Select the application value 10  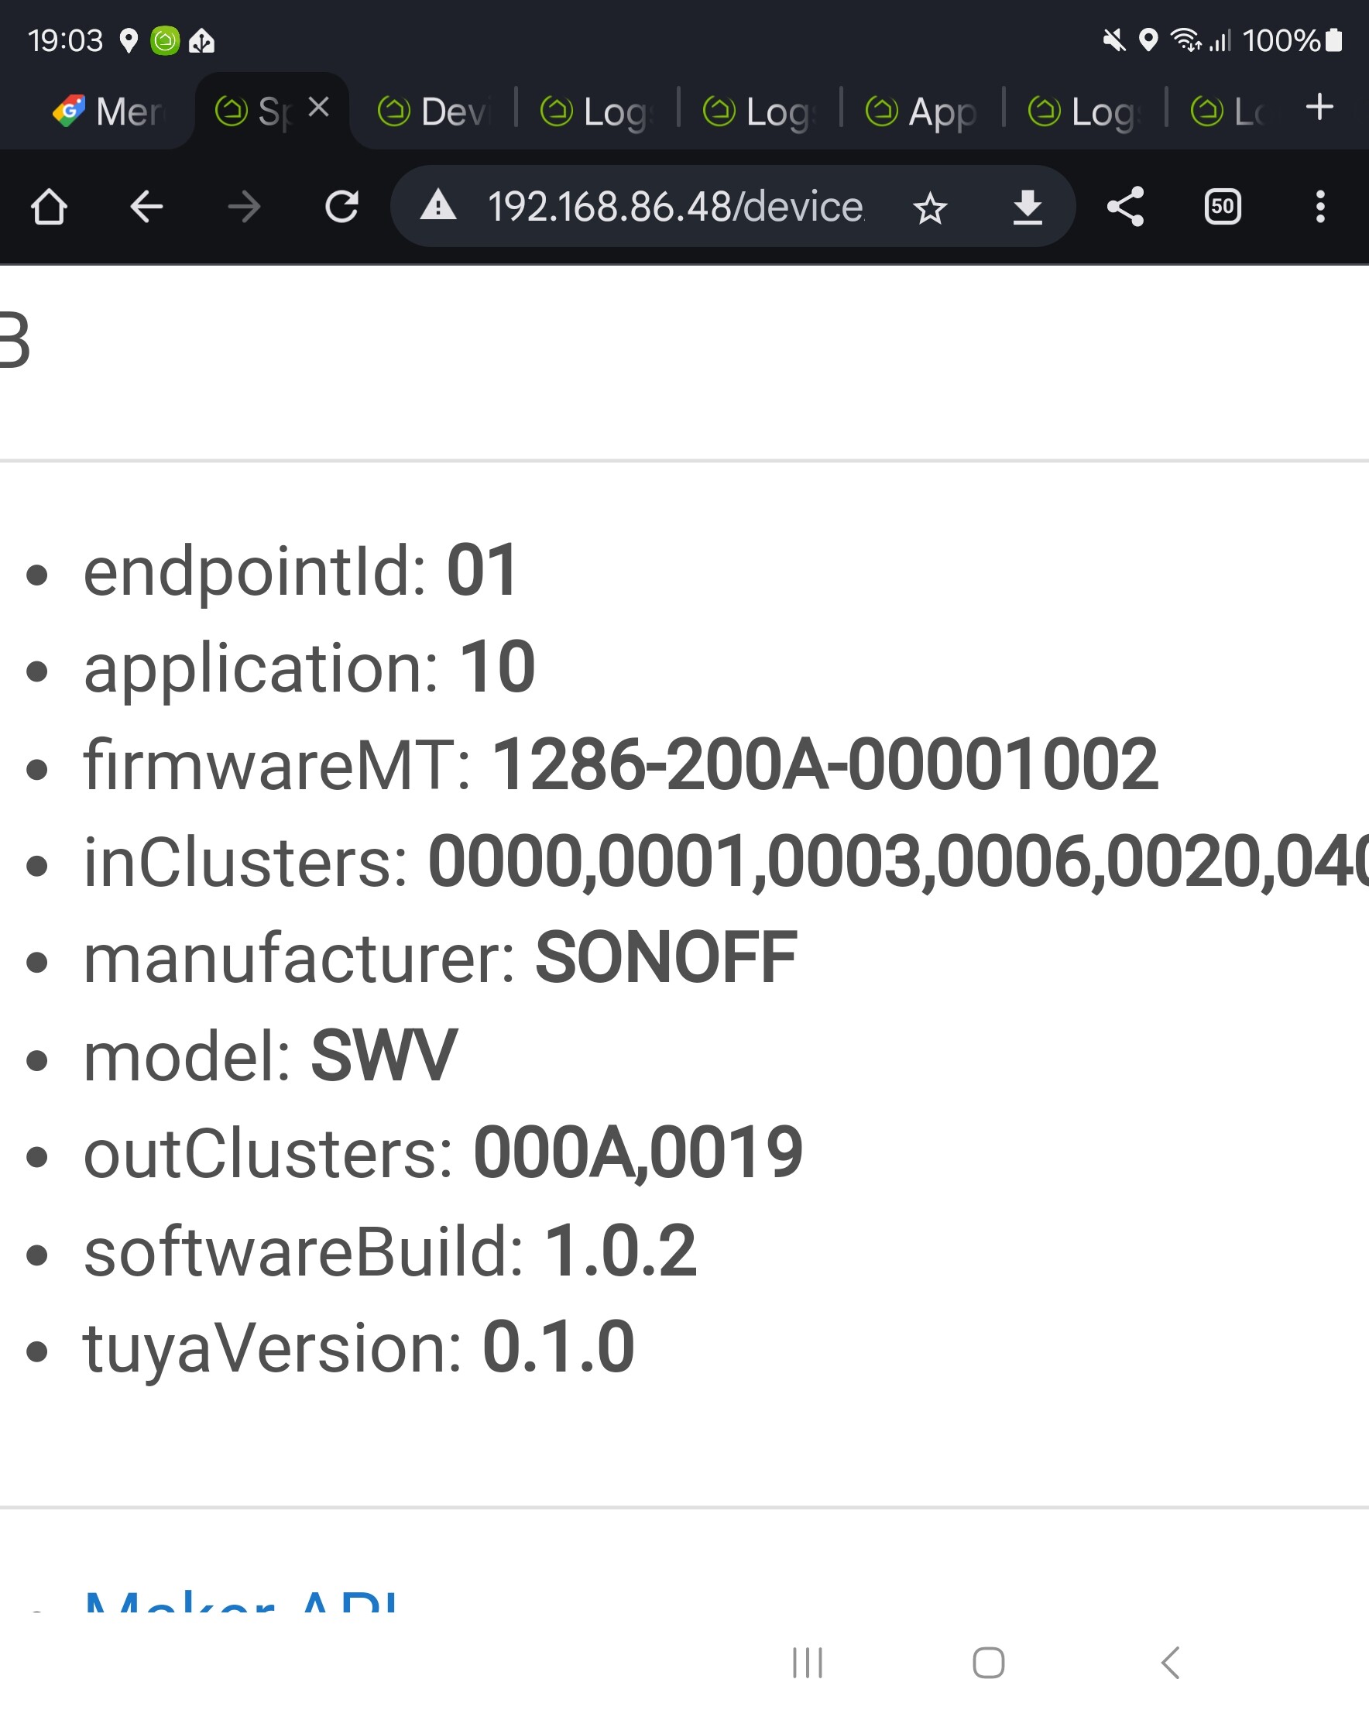pos(497,667)
